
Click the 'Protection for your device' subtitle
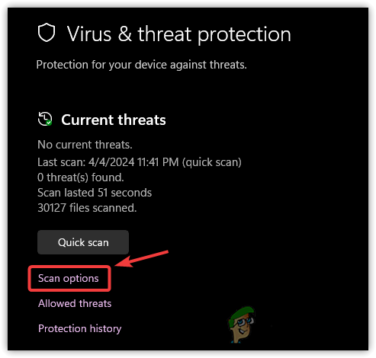pos(141,65)
